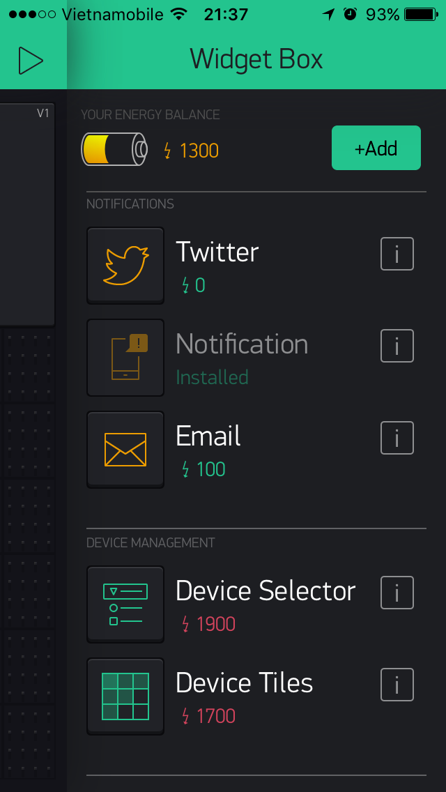This screenshot has width=446, height=792.
Task: Open info for Notification widget
Action: 397,346
